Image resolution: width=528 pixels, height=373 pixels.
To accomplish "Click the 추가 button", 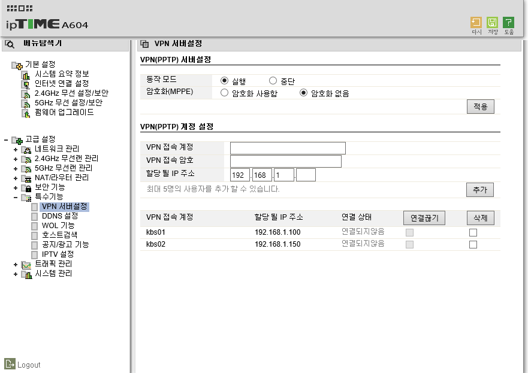I will (480, 190).
